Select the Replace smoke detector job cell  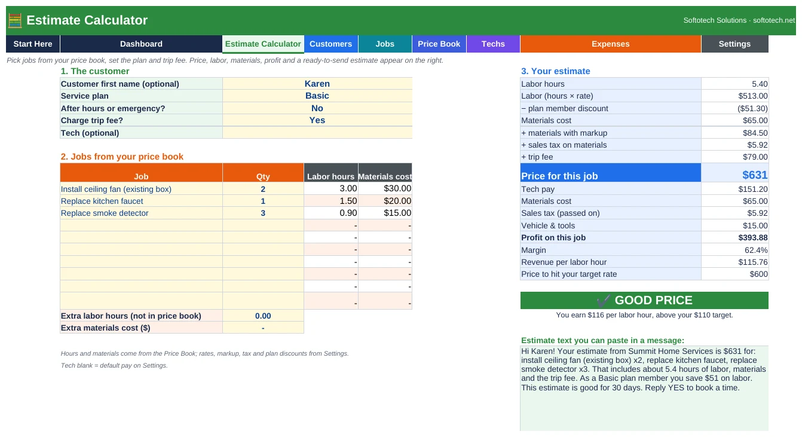[141, 213]
